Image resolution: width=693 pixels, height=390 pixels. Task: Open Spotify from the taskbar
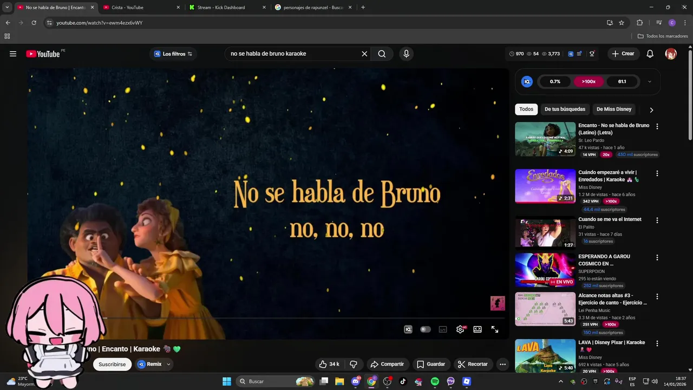coord(435,381)
